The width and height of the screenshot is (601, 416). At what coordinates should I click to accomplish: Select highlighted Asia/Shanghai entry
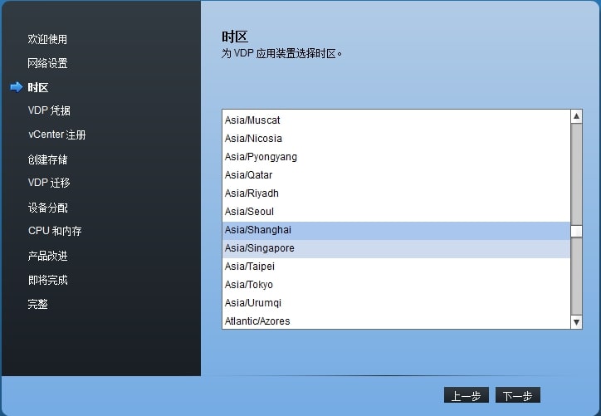click(x=396, y=230)
